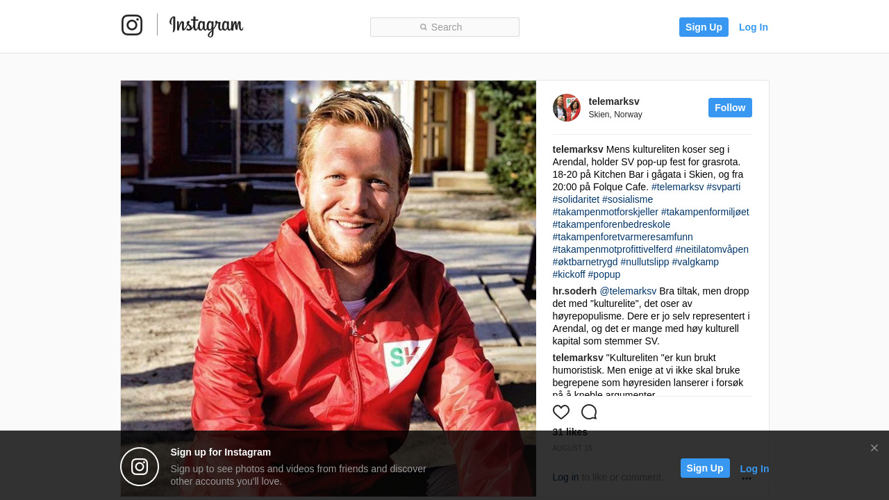Viewport: 889px width, 500px height.
Task: Open the three-dots more options menu
Action: 747,478
